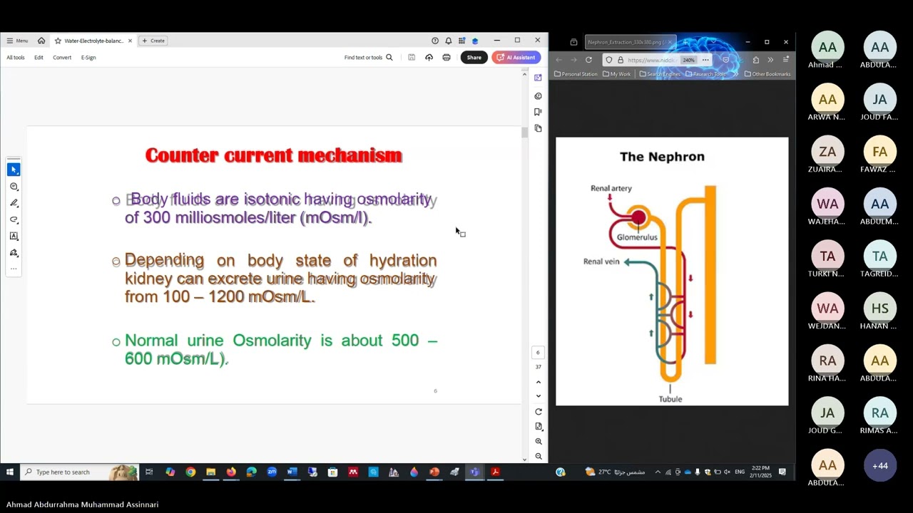This screenshot has width=913, height=513.
Task: Open the Adobe apps grid icon
Action: tap(461, 41)
